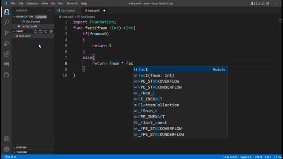This screenshot has width=283, height=159.
Task: Open the Extensions view
Action: pyautogui.click(x=7, y=54)
